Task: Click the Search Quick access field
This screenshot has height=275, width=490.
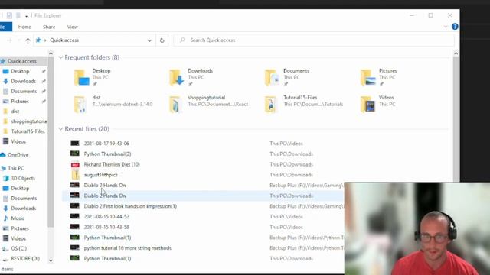Action: click(314, 40)
